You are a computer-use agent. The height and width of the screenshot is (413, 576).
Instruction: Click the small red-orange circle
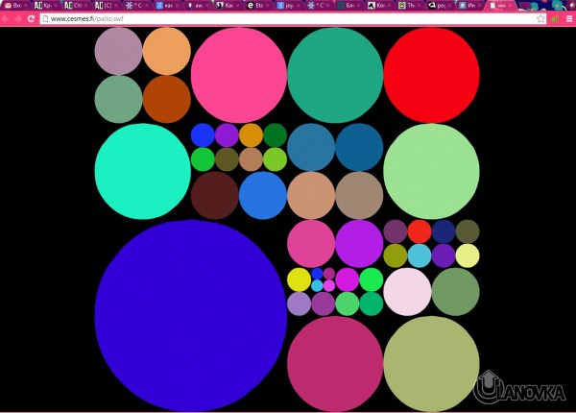(x=420, y=231)
